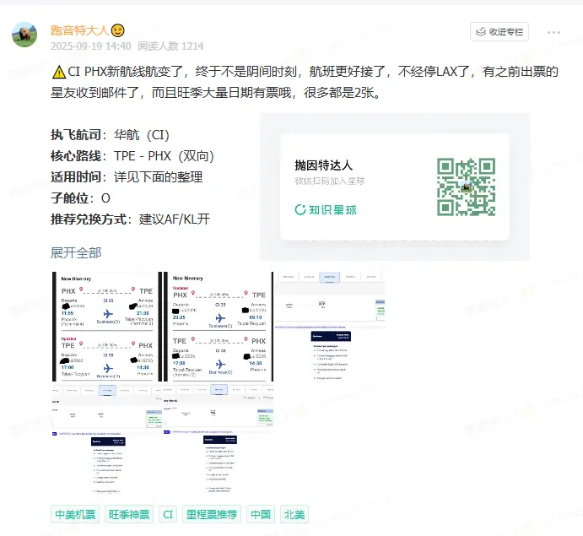Click the warning emoji at the post start
The image size is (583, 536).
pos(58,72)
